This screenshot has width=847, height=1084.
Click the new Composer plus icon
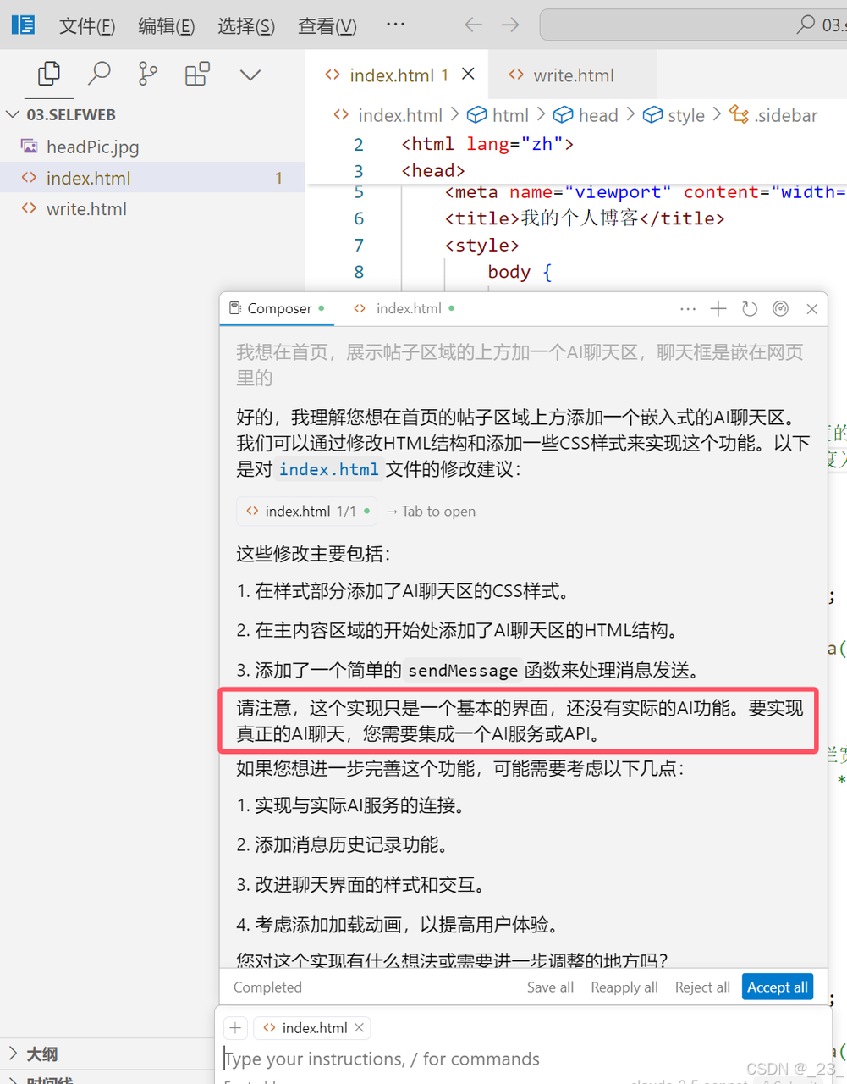pos(718,309)
